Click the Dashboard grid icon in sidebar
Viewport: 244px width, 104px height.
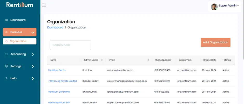click(x=6, y=20)
